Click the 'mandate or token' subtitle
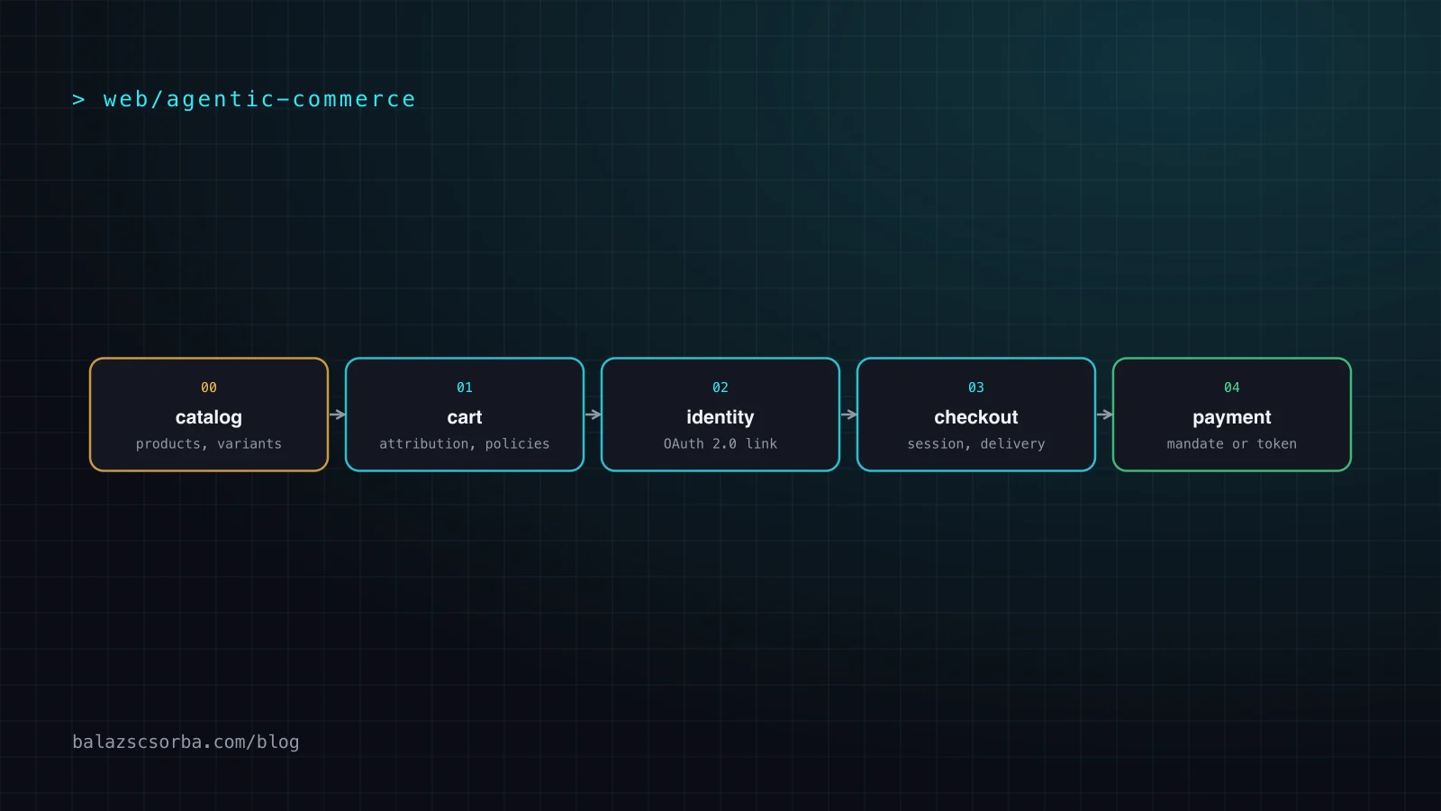The width and height of the screenshot is (1441, 811). click(1232, 443)
